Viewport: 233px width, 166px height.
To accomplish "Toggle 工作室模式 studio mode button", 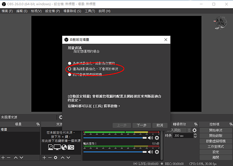I will coord(216,147).
